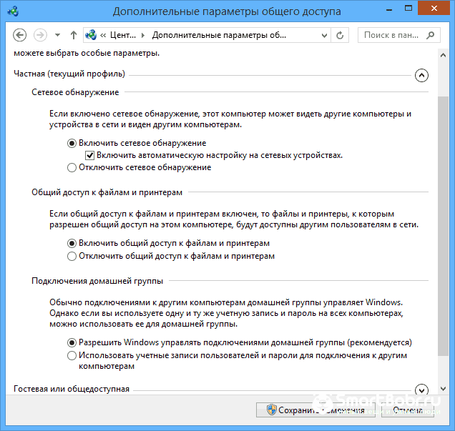Click the Back navigation arrow
455x431 pixels.
coord(19,35)
